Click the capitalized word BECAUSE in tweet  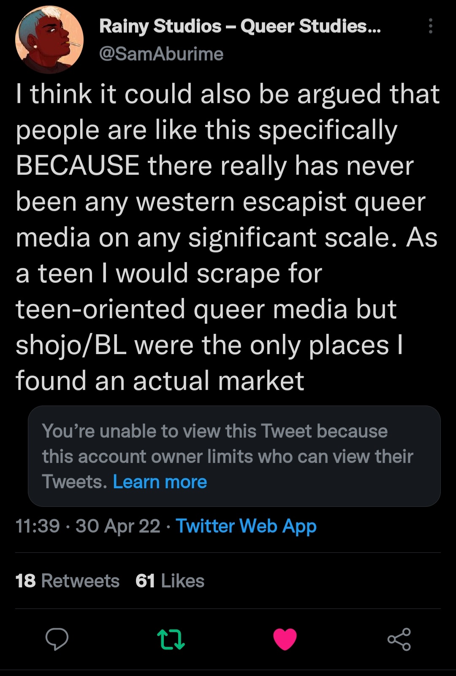(x=78, y=165)
